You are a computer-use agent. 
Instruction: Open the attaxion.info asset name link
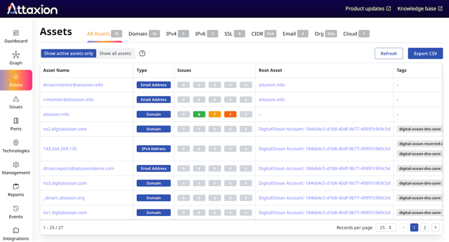56,114
